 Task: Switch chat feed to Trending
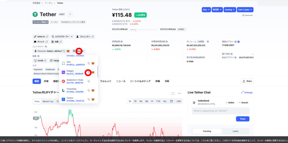pos(207,131)
